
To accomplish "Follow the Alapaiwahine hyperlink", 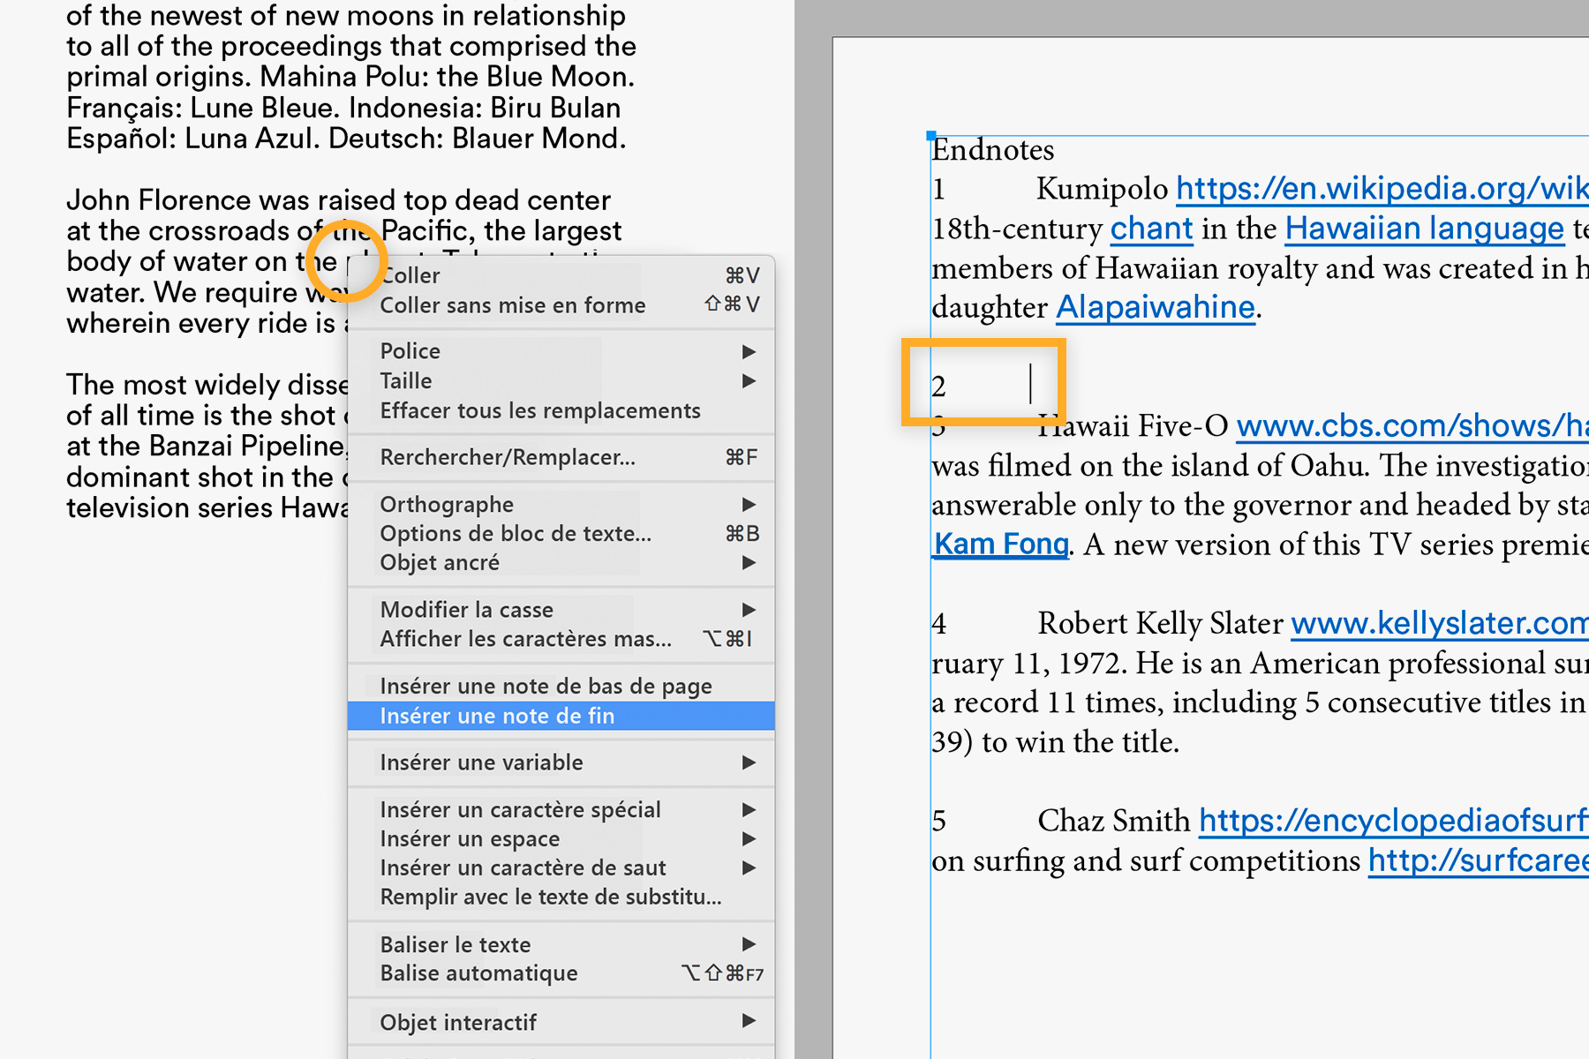I will (x=1156, y=307).
